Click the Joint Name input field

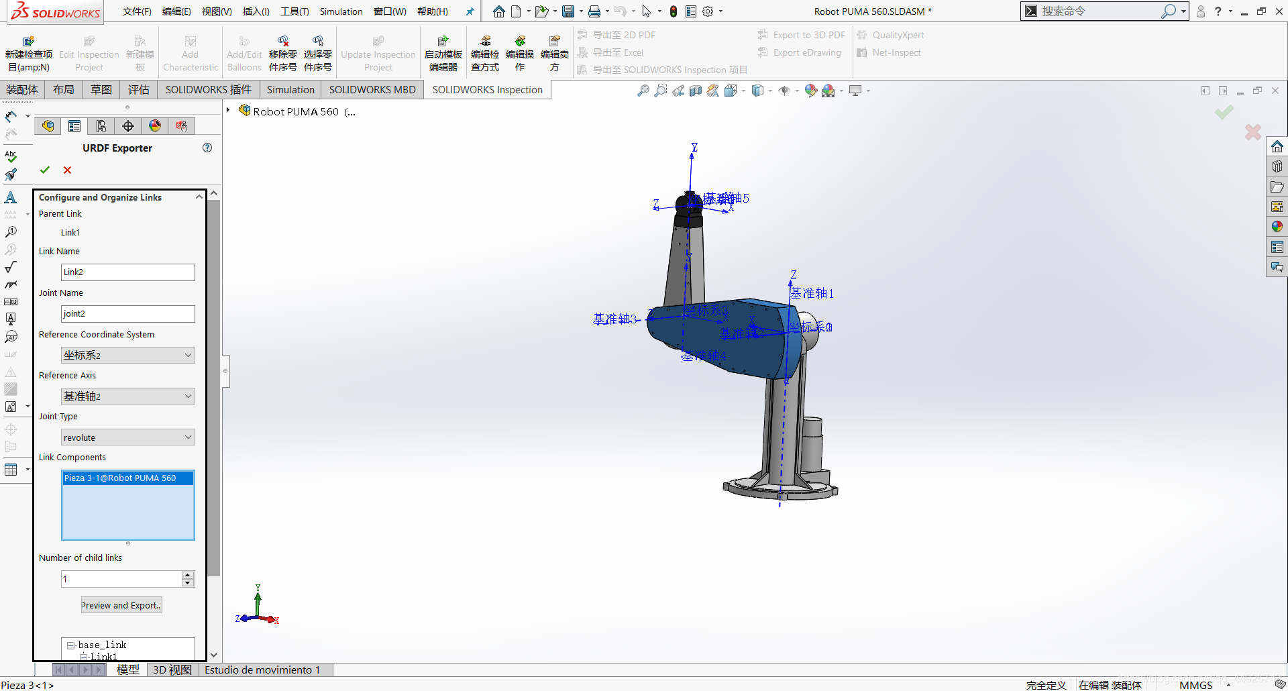(128, 313)
